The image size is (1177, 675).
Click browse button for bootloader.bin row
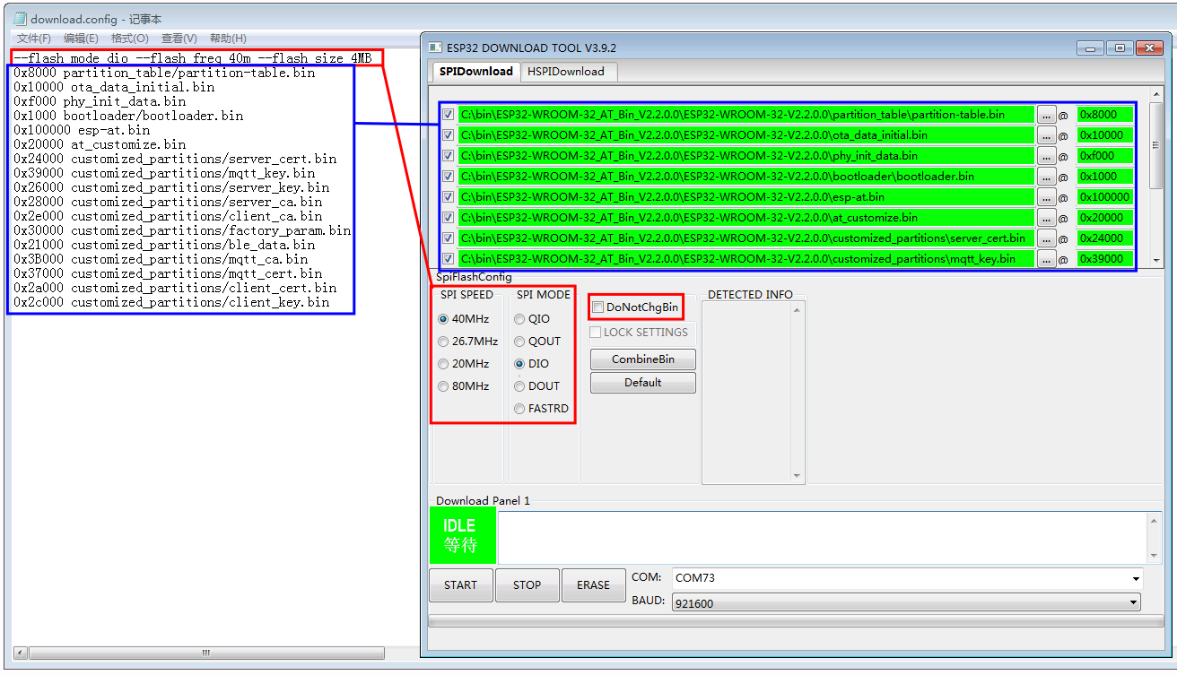click(1046, 177)
